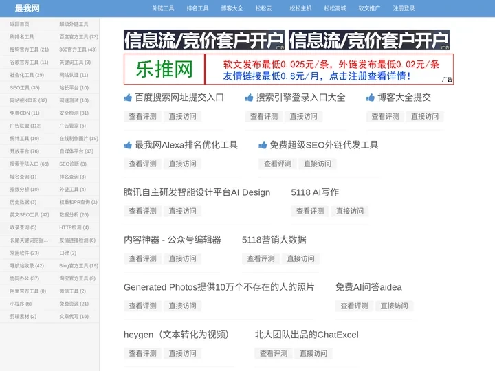This screenshot has height=371, width=495.
Task: Select 自媒体平台 (43) sidebar category
Action: [x=76, y=151]
